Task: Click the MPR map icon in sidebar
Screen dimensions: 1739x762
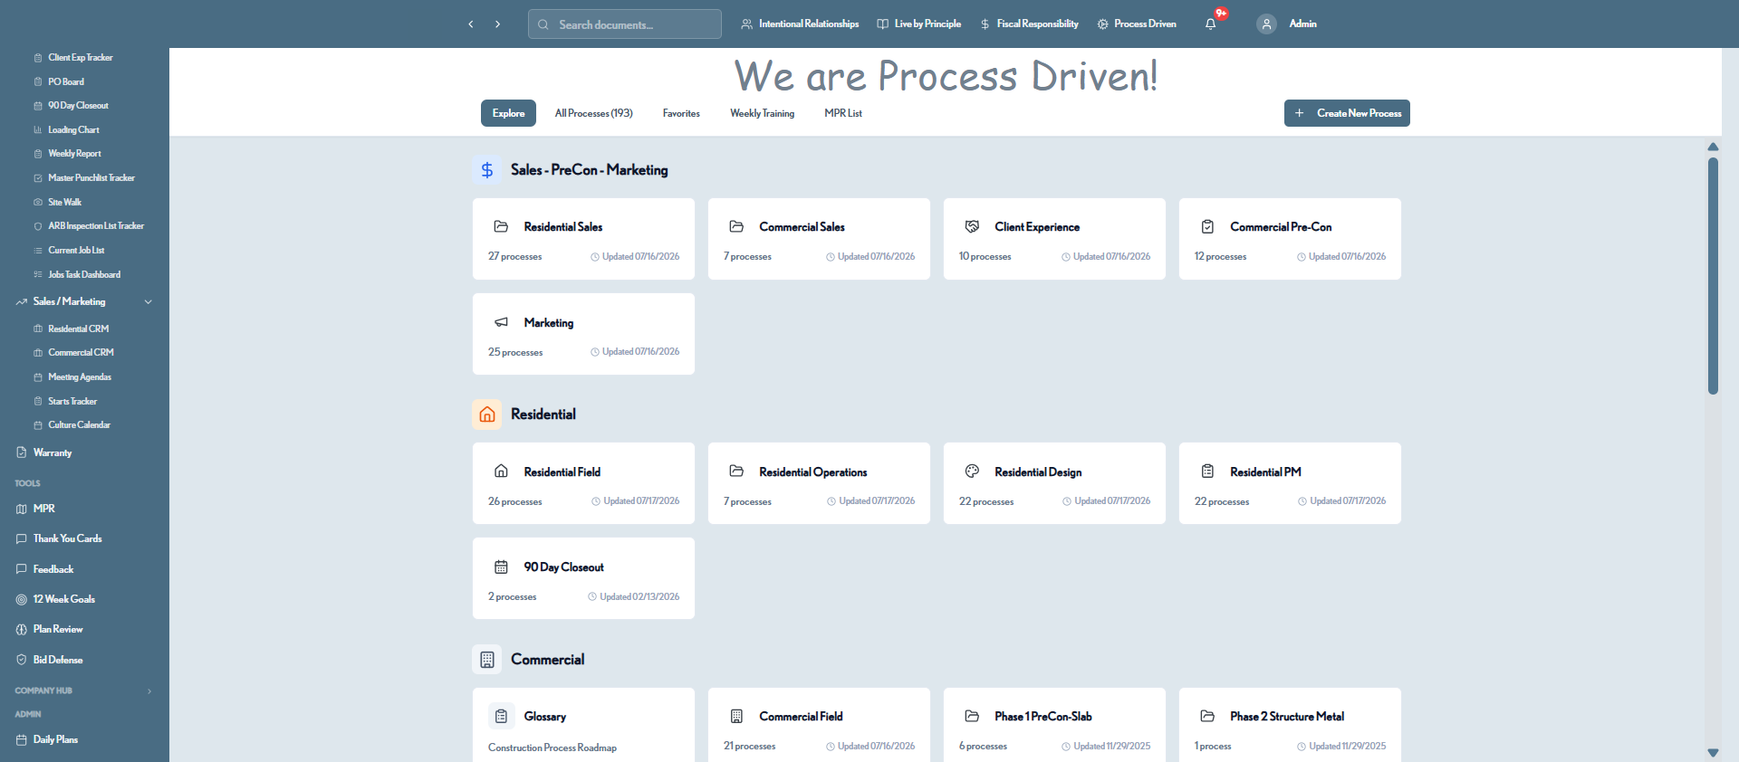Action: (x=21, y=509)
